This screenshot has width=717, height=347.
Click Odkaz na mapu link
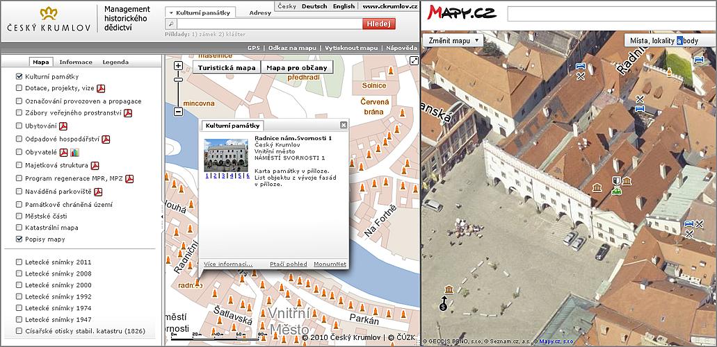[292, 47]
